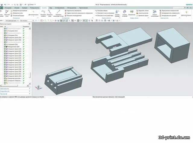
Task: Click the navigator's vertical scrollbar thumb
Action: pyautogui.click(x=30, y=75)
